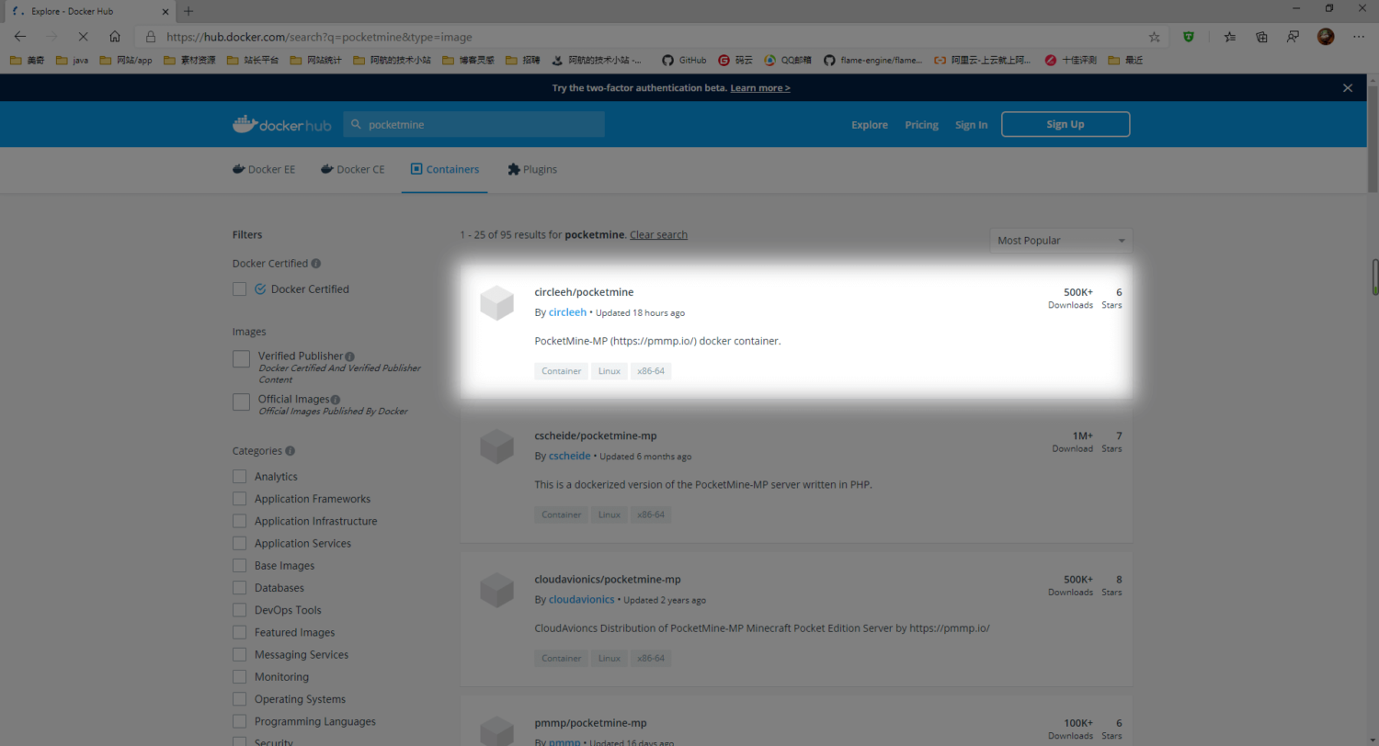Open the browser settings three-dot menu
Viewport: 1379px width, 746px height.
pos(1359,37)
